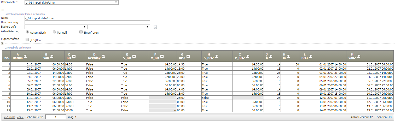Select the Manuell update option
Image resolution: width=395 pixels, height=122 pixels.
[x=54, y=32]
